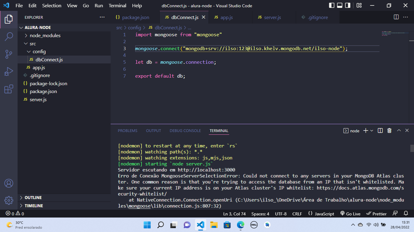Image resolution: width=414 pixels, height=232 pixels.
Task: Open the Run and Debug view
Action: 9,72
